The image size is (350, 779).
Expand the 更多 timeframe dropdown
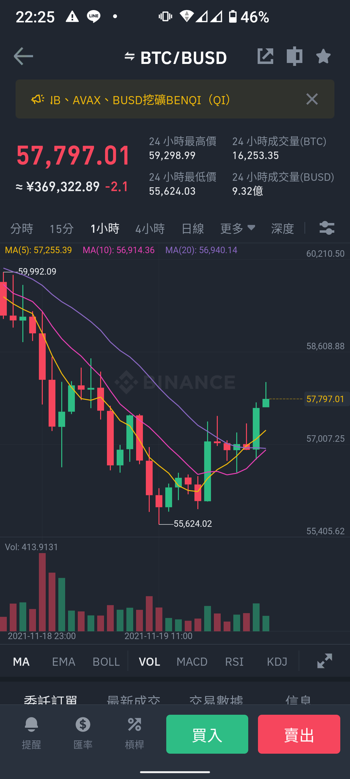click(238, 229)
